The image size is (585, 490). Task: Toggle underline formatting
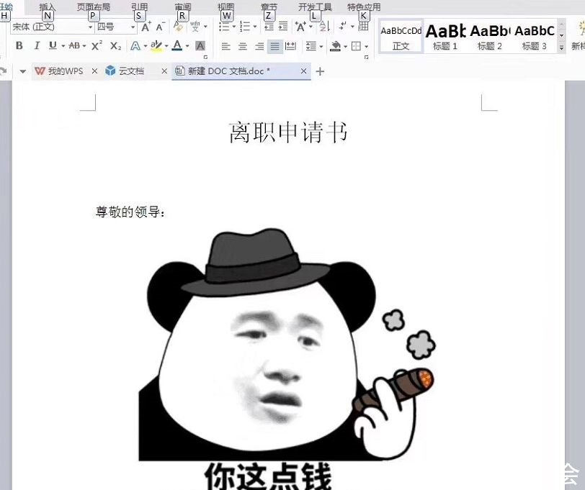pyautogui.click(x=53, y=46)
